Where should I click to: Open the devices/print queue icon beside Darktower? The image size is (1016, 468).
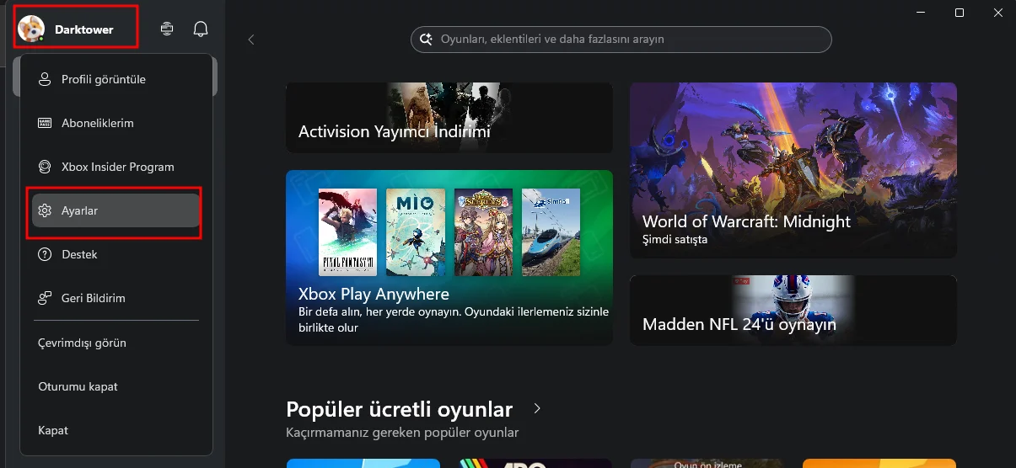pyautogui.click(x=167, y=29)
